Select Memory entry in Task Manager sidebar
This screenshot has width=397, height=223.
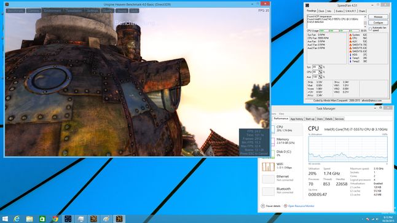[x=288, y=141]
